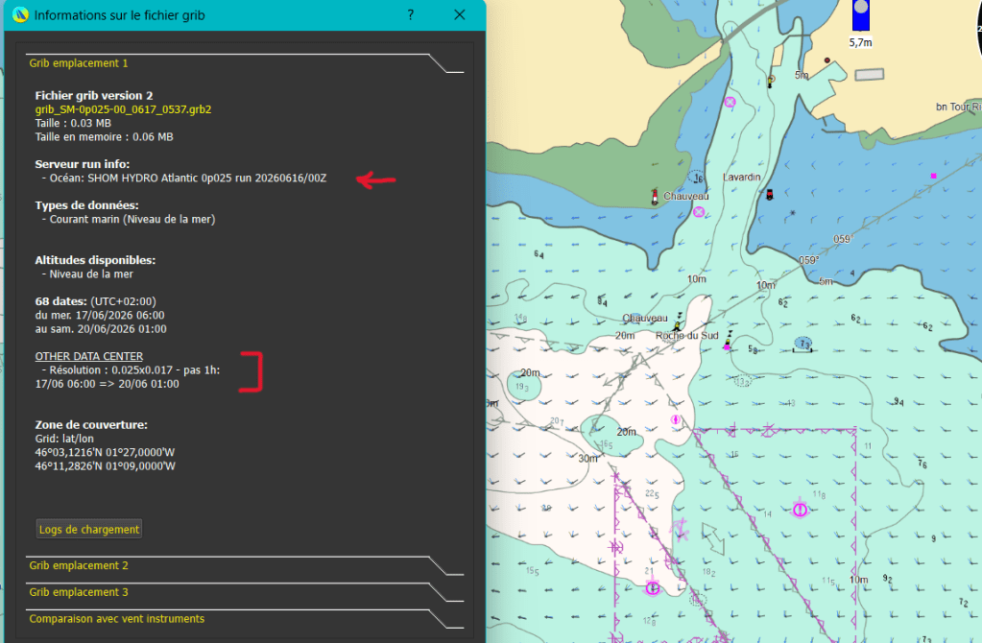Click the blue 5,7m tide gauge indicator
This screenshot has height=643, width=982.
point(860,15)
